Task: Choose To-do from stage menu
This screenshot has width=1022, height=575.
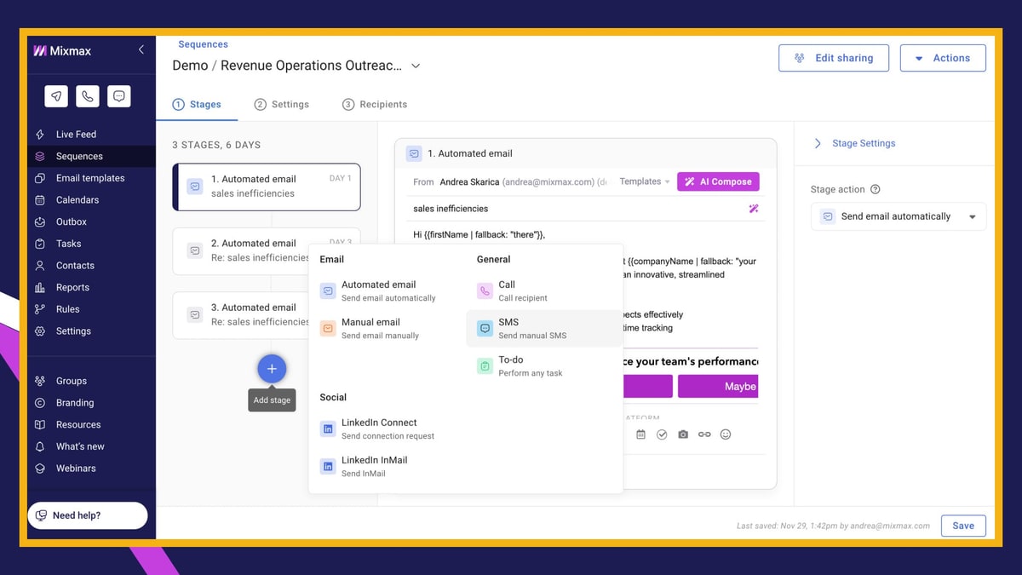Action: click(543, 365)
